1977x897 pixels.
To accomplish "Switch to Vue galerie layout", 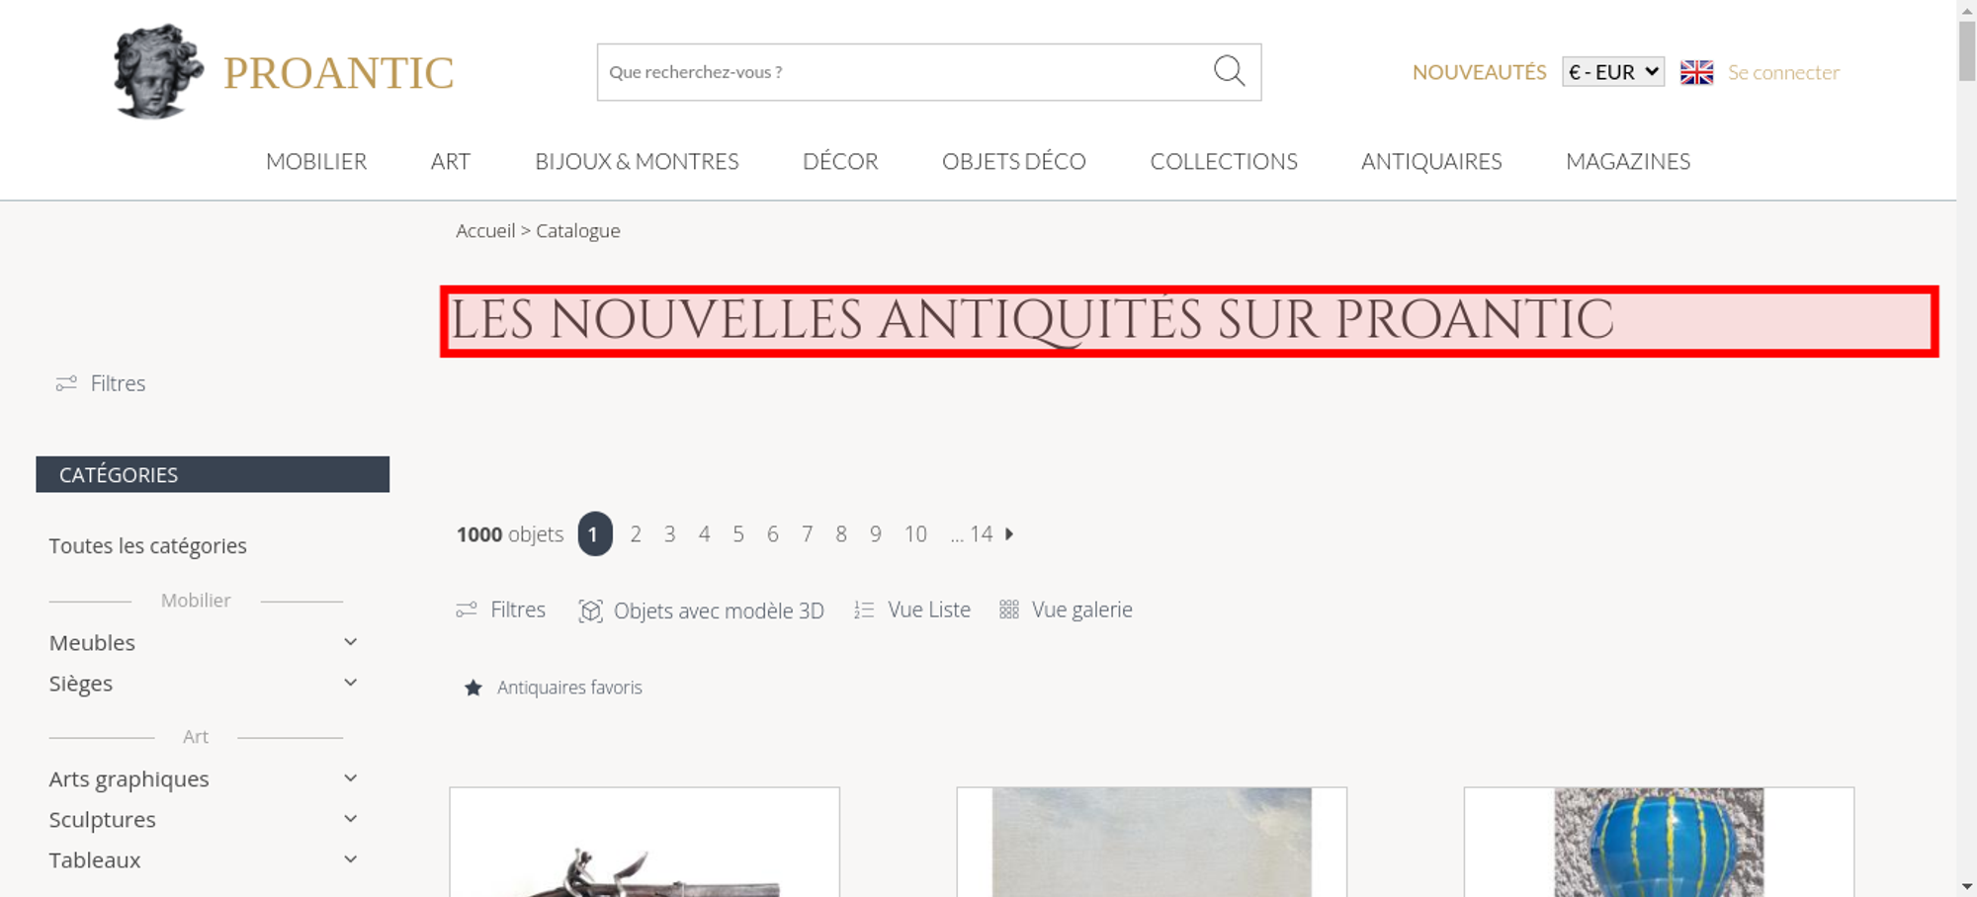I will pos(1066,610).
